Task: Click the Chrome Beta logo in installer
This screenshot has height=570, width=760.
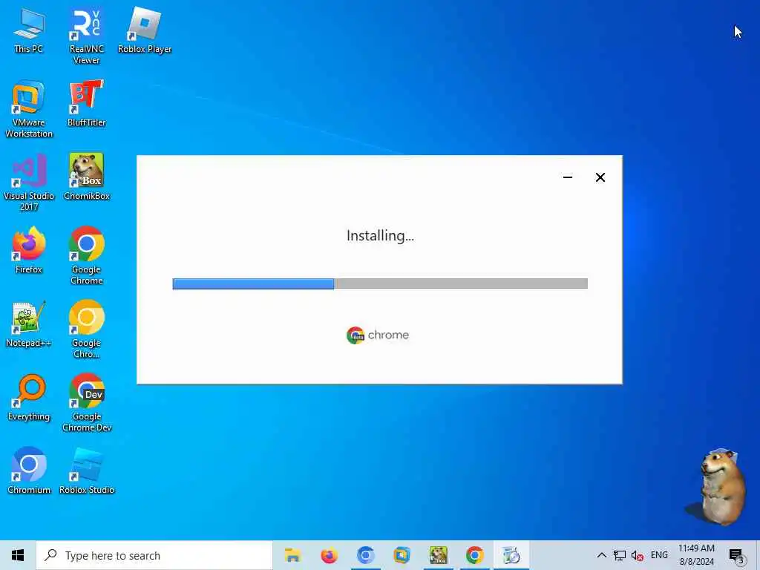Action: coord(356,335)
